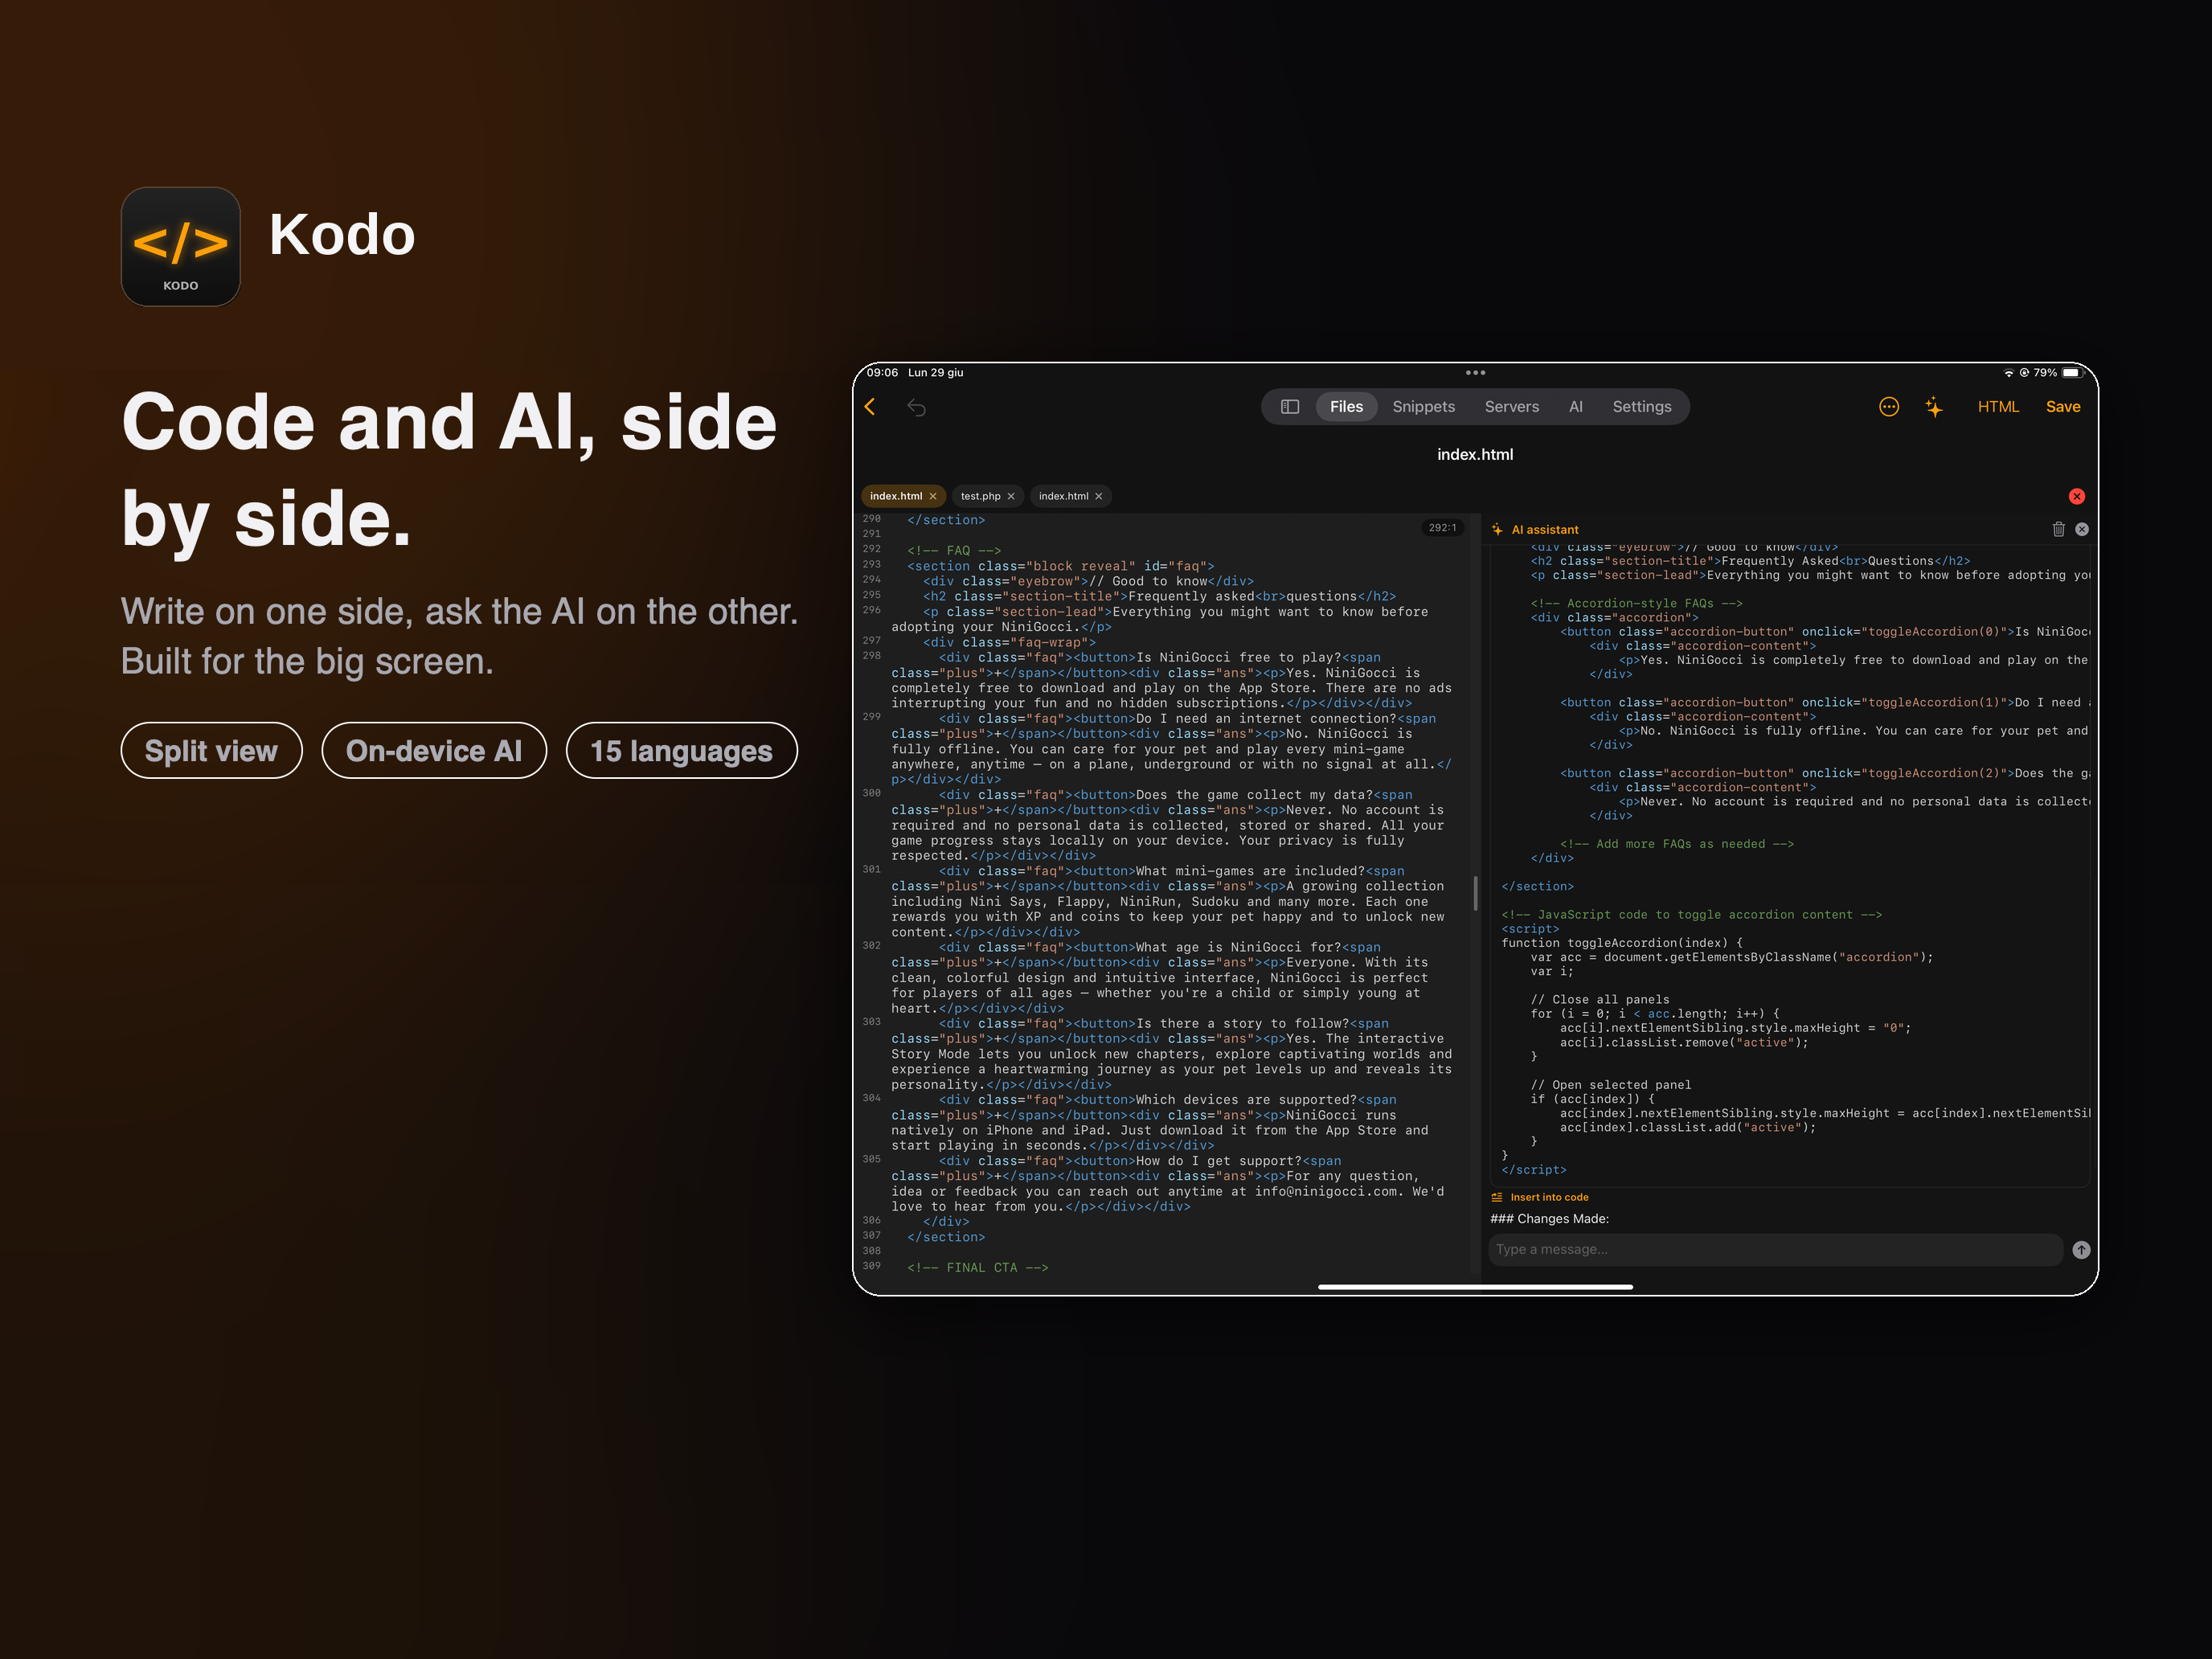This screenshot has height=1659, width=2212.
Task: Click the 292:1 cursor position badge
Action: (x=1442, y=528)
